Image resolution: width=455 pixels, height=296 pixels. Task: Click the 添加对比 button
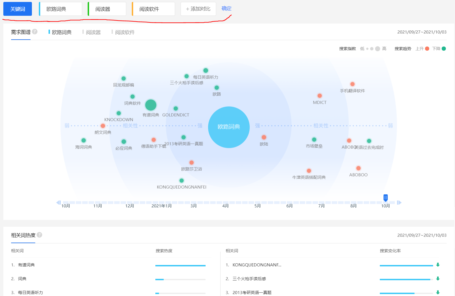pos(198,9)
